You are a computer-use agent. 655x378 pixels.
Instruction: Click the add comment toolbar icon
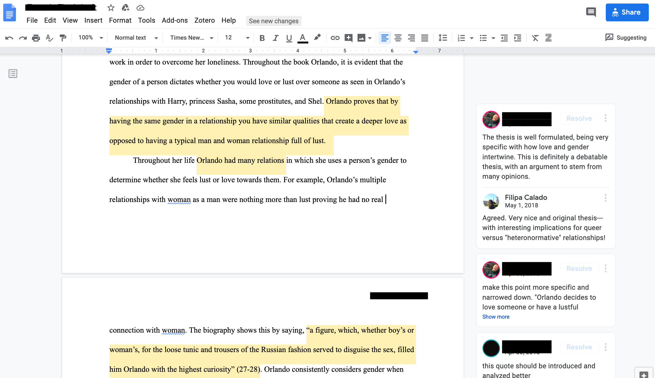[x=348, y=38]
